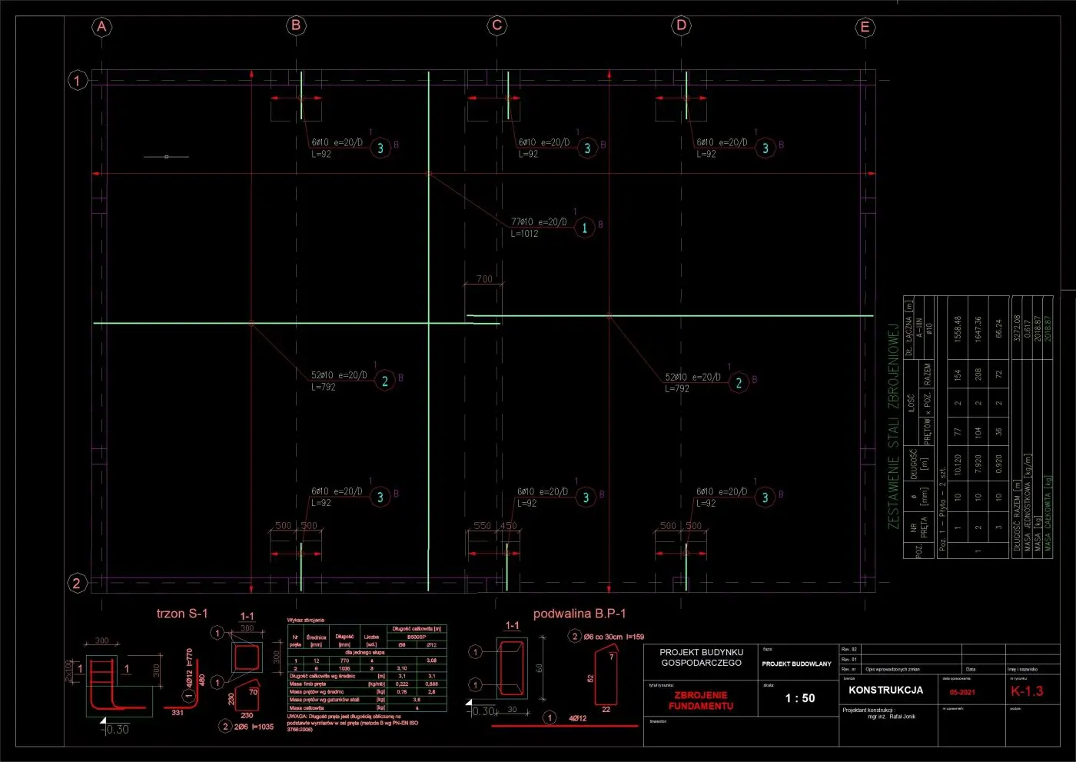Select the scale 1 : 50 field
This screenshot has width=1076, height=762.
click(799, 698)
